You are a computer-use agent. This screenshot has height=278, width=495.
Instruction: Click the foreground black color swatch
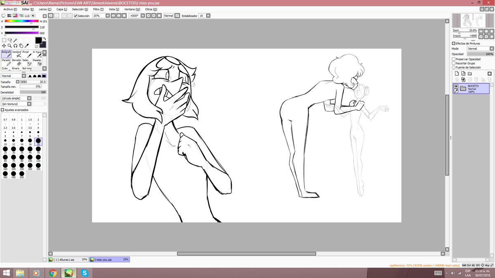[38, 40]
